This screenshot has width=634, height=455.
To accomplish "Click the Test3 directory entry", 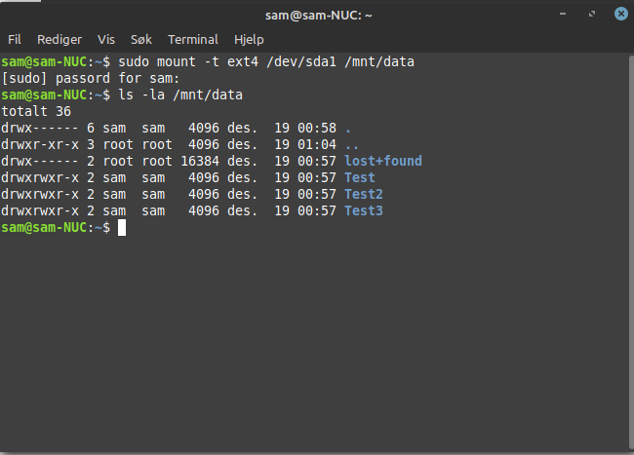I will click(364, 210).
